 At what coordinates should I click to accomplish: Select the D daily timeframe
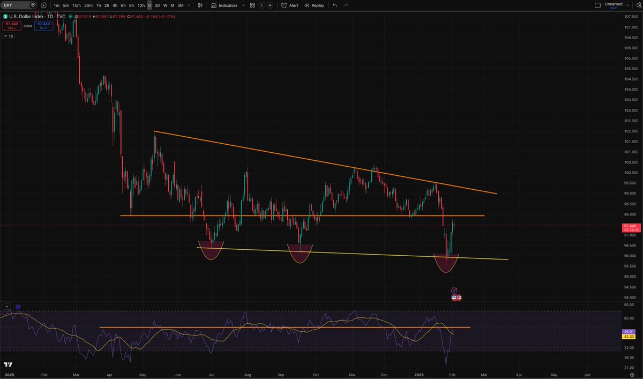point(149,5)
